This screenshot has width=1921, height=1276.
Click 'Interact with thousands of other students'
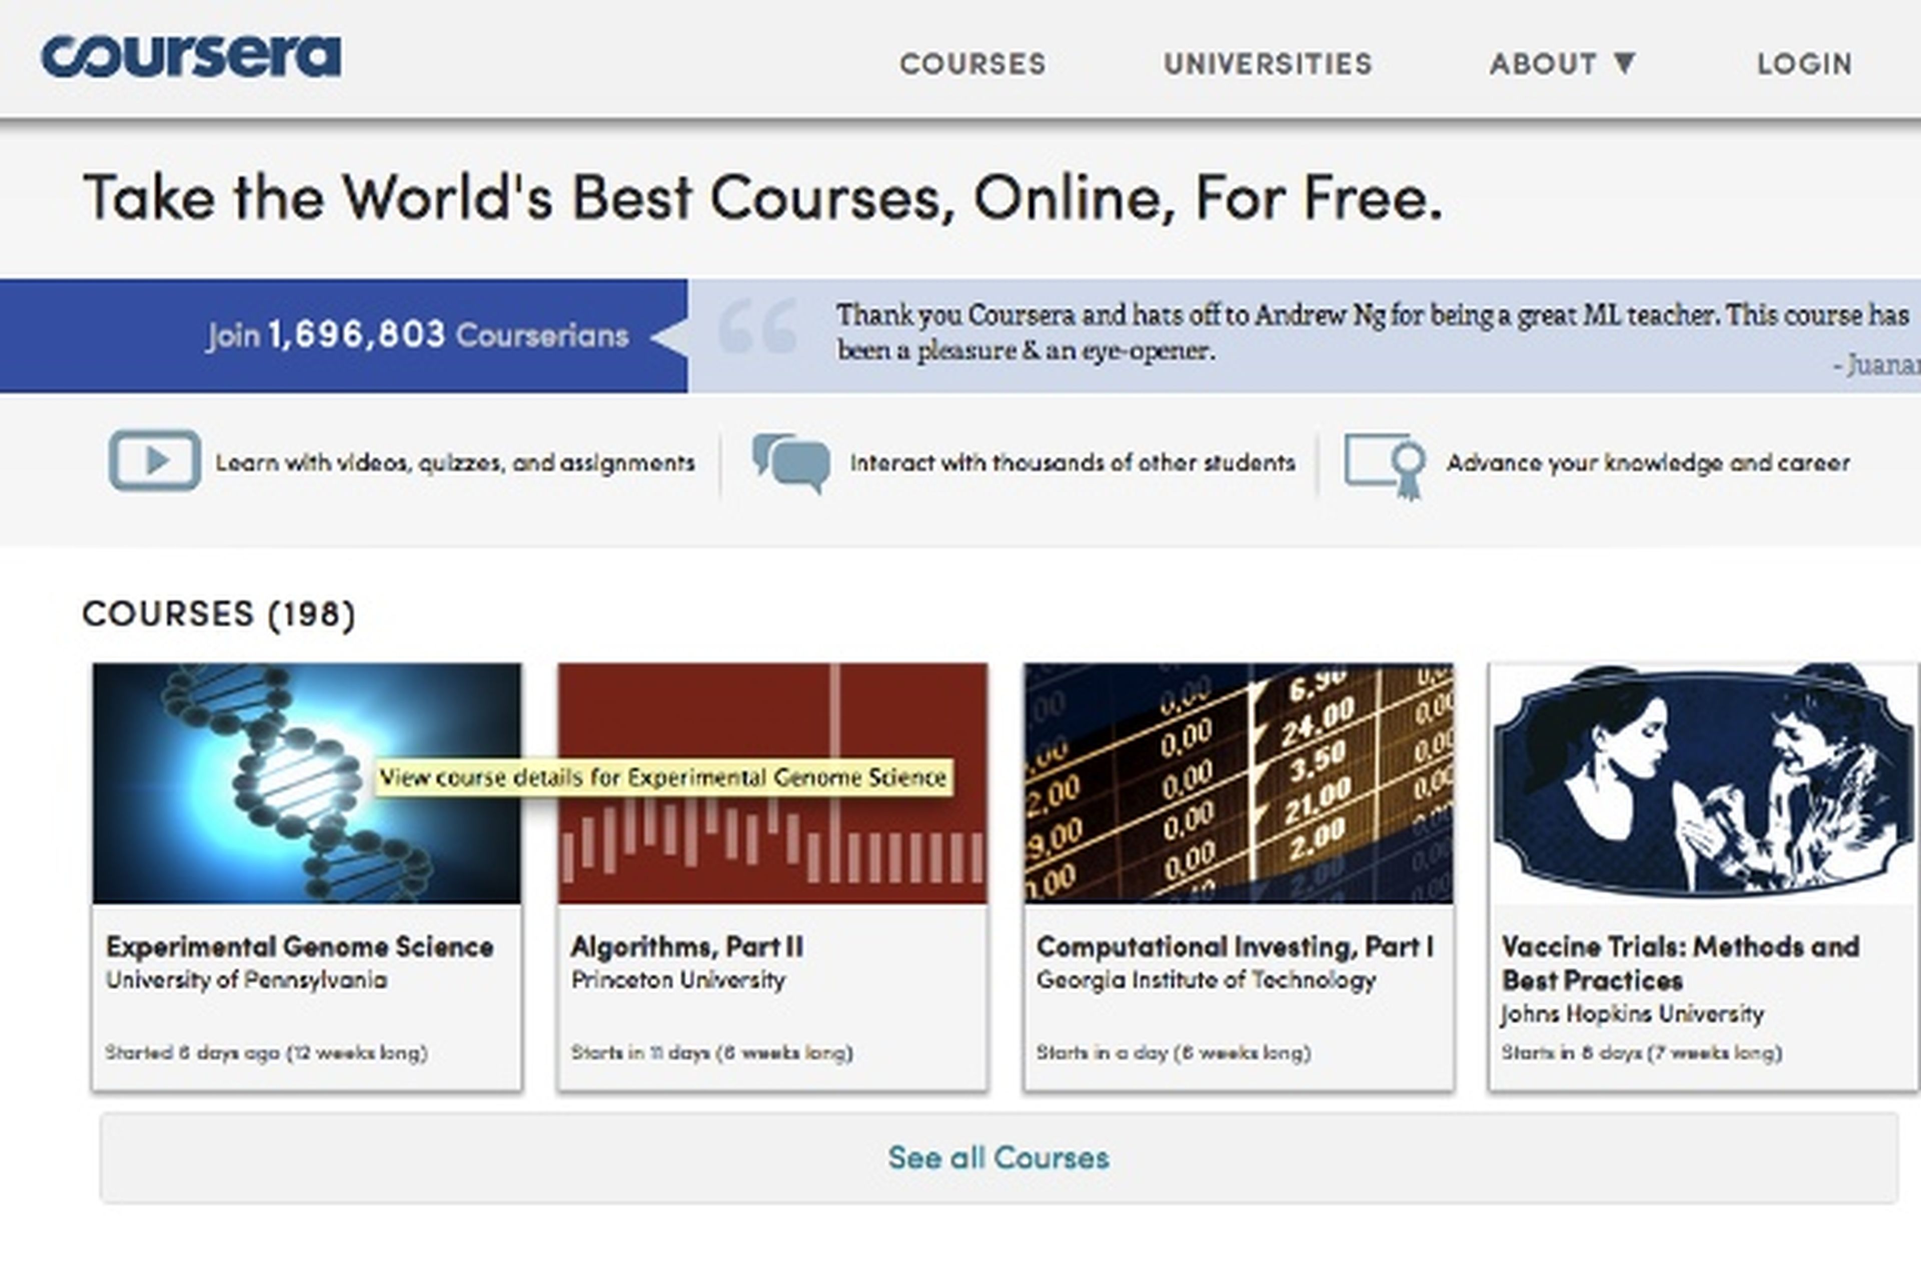click(x=1073, y=463)
